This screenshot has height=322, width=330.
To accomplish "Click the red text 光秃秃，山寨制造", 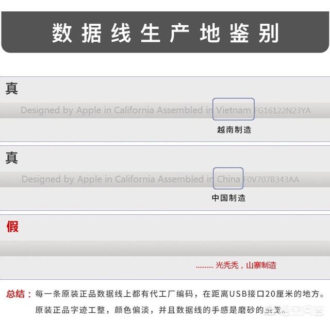I will click(x=246, y=265).
